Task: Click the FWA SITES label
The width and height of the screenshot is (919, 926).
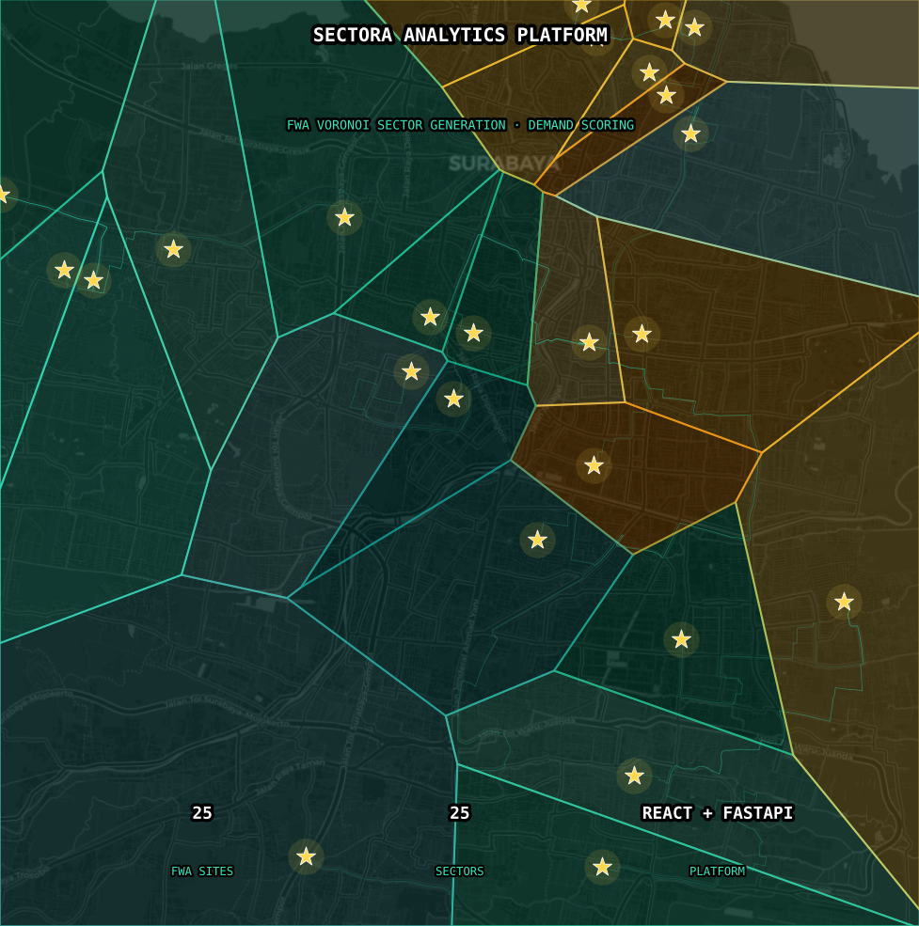Action: [202, 871]
